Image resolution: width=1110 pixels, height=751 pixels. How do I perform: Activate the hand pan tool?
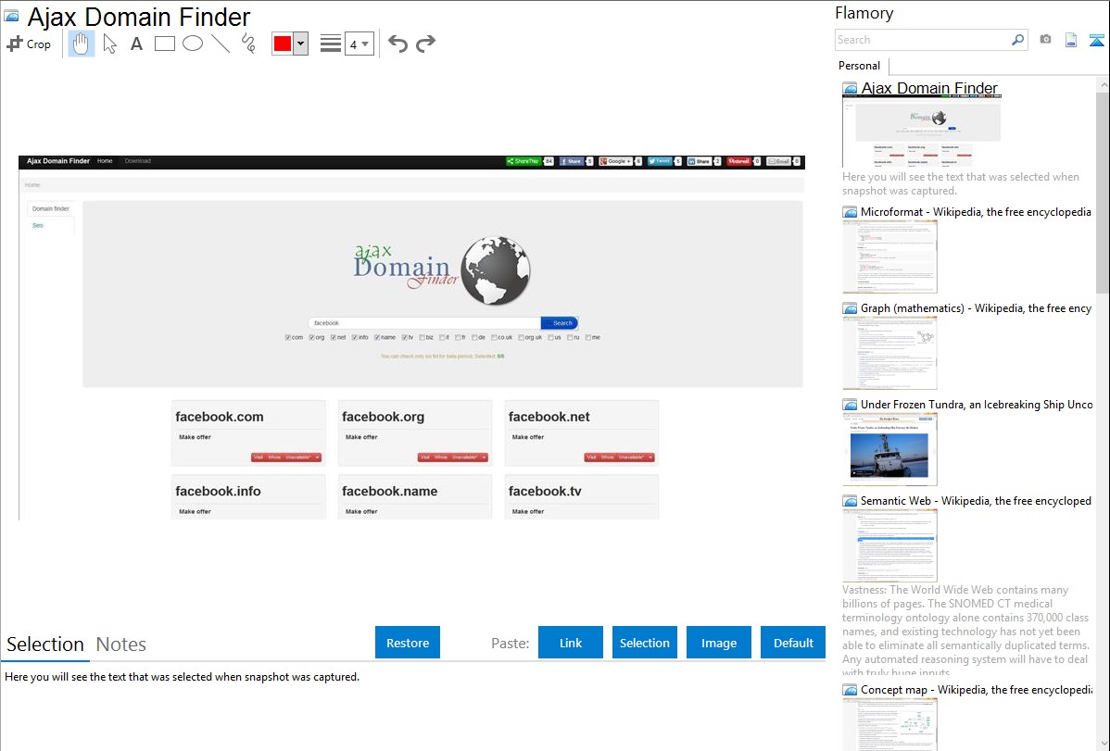click(x=81, y=44)
